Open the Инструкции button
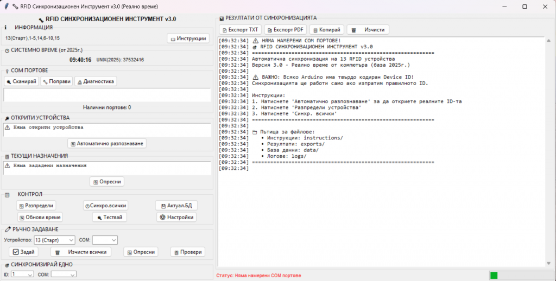The image size is (556, 281). [x=187, y=39]
